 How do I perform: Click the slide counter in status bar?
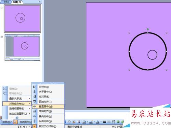(25, 127)
